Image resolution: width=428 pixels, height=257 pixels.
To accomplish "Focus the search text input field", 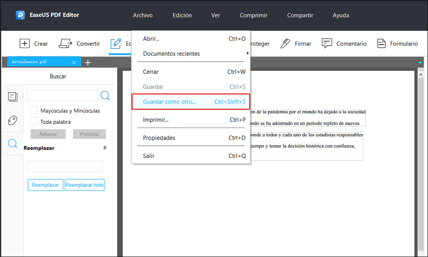I will click(62, 96).
